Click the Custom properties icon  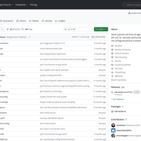pos(112,65)
